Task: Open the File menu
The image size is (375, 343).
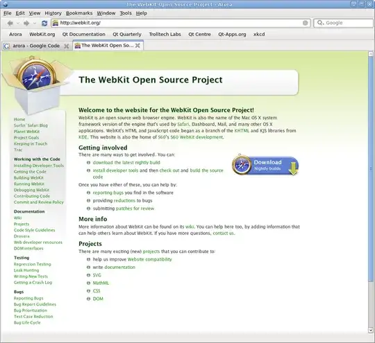Action: coord(8,13)
